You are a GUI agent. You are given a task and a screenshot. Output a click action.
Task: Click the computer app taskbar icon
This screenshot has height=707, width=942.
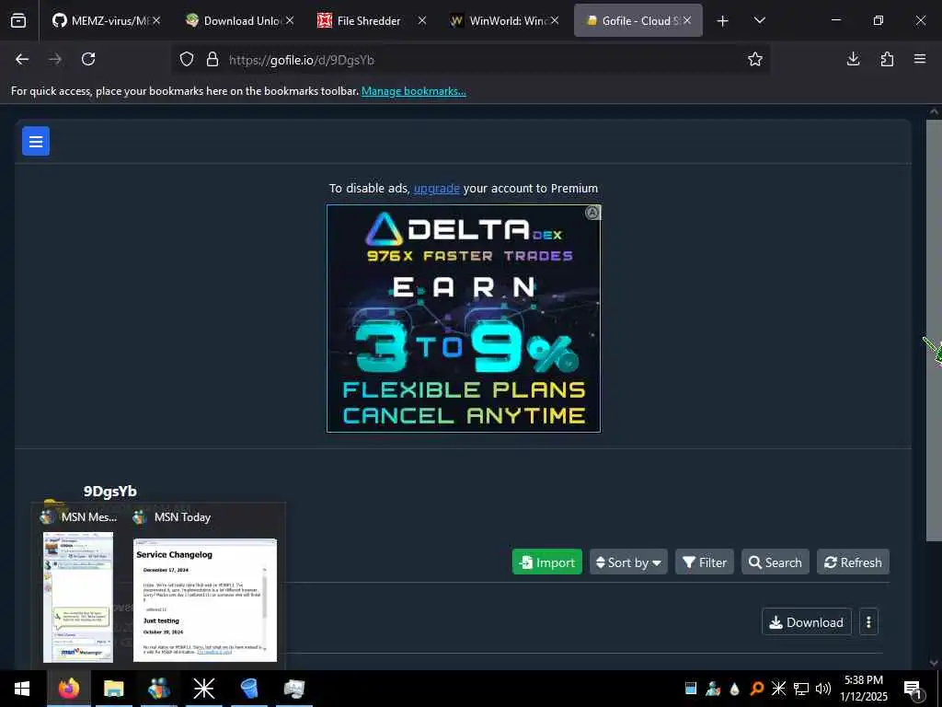point(293,689)
